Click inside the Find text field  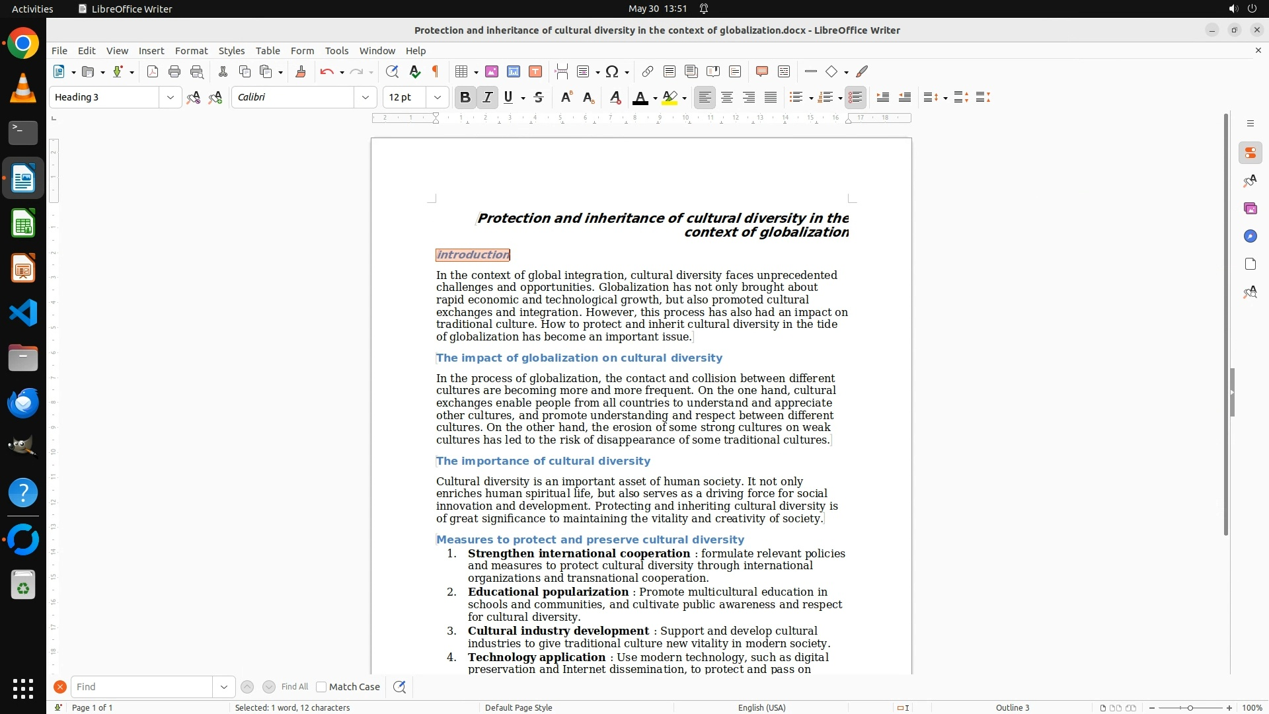[141, 687]
